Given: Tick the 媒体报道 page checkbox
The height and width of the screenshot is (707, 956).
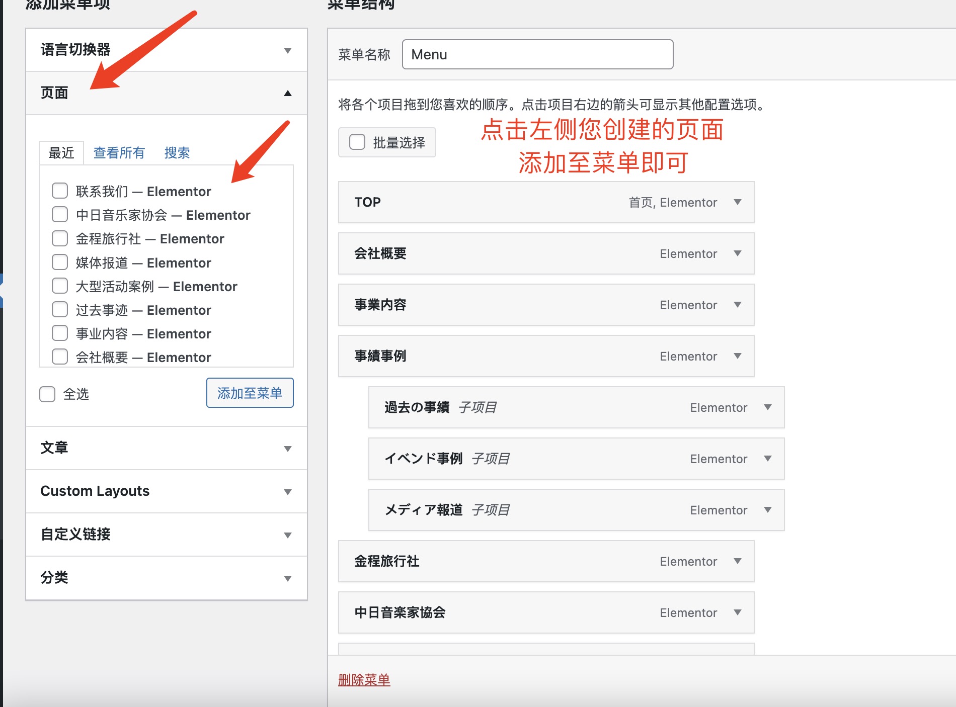Looking at the screenshot, I should [x=60, y=262].
